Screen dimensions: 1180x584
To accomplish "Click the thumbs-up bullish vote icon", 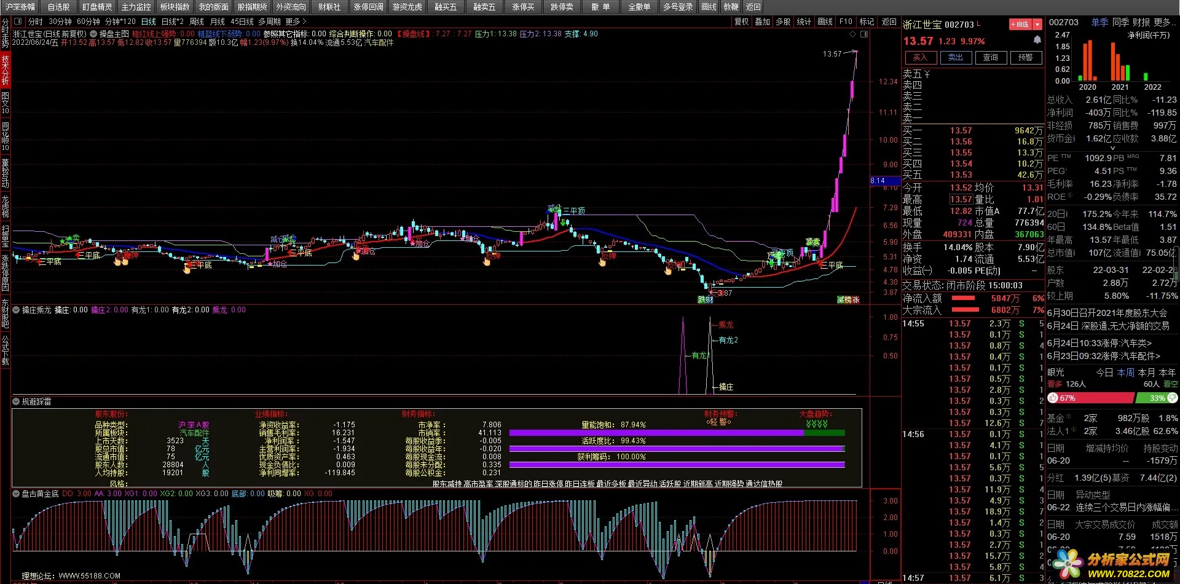I will click(x=1053, y=398).
